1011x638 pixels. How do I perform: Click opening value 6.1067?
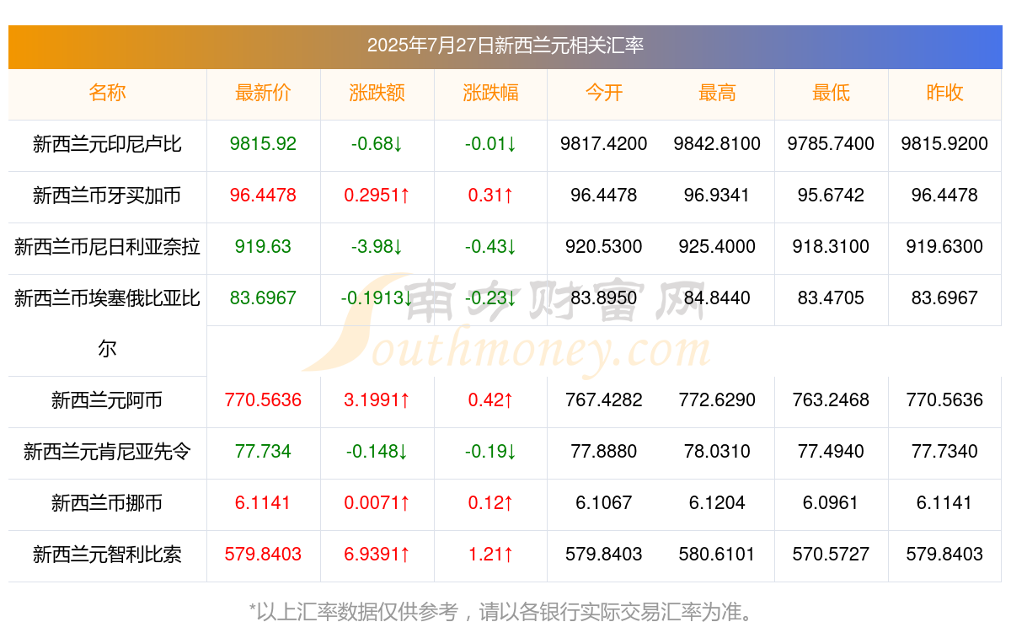click(604, 503)
